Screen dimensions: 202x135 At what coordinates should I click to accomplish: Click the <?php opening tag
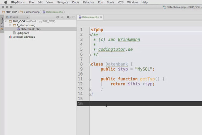click(x=97, y=30)
